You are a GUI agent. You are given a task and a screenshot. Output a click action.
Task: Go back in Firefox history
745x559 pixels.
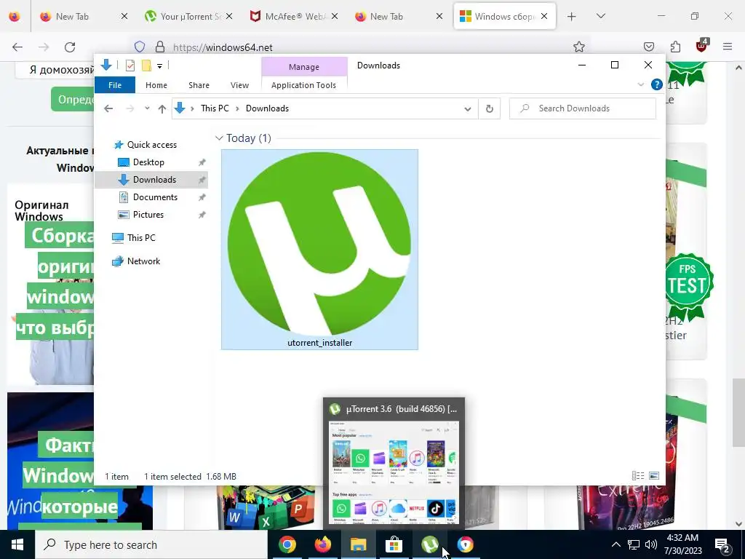pyautogui.click(x=17, y=47)
